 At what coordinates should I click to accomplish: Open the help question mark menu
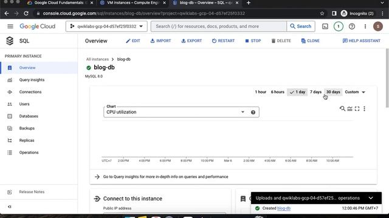pos(352,27)
